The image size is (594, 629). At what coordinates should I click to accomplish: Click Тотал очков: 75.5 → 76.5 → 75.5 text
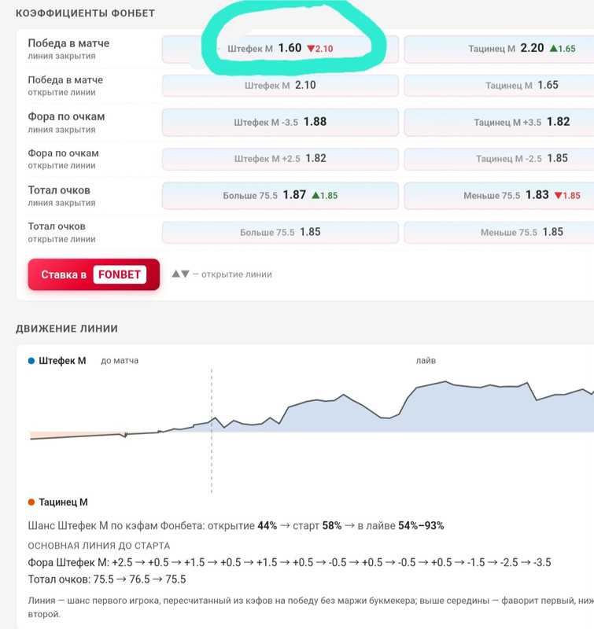click(x=107, y=579)
